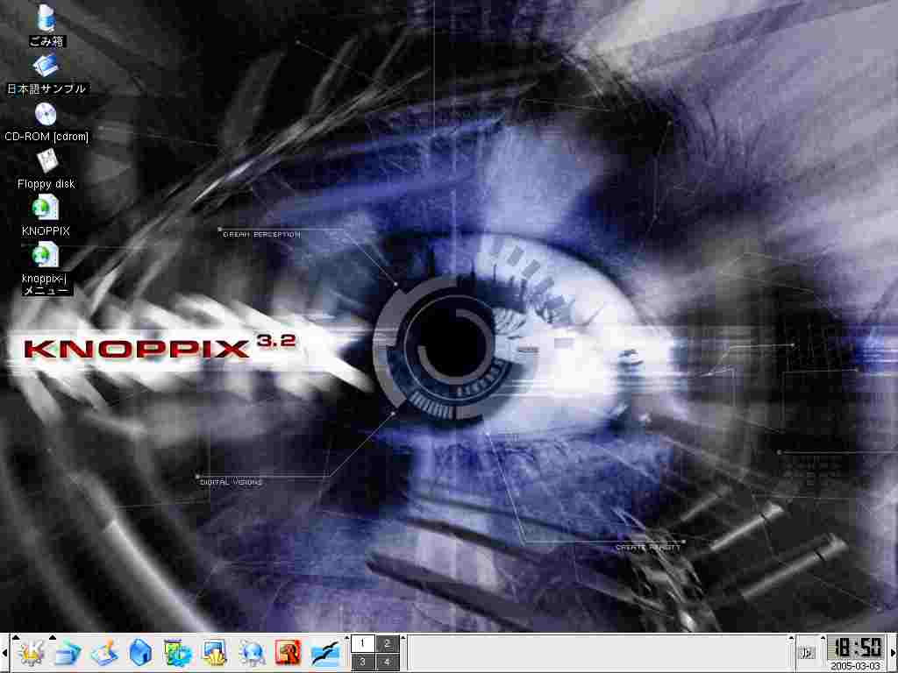Switch to virtual desktop 2

pos(388,643)
